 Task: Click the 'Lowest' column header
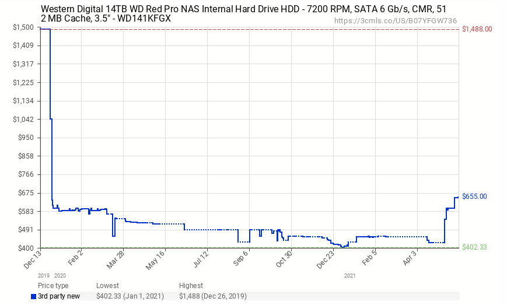[107, 286]
